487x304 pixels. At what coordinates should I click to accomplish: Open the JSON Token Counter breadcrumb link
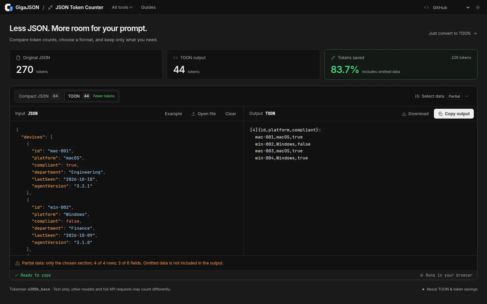pyautogui.click(x=76, y=7)
